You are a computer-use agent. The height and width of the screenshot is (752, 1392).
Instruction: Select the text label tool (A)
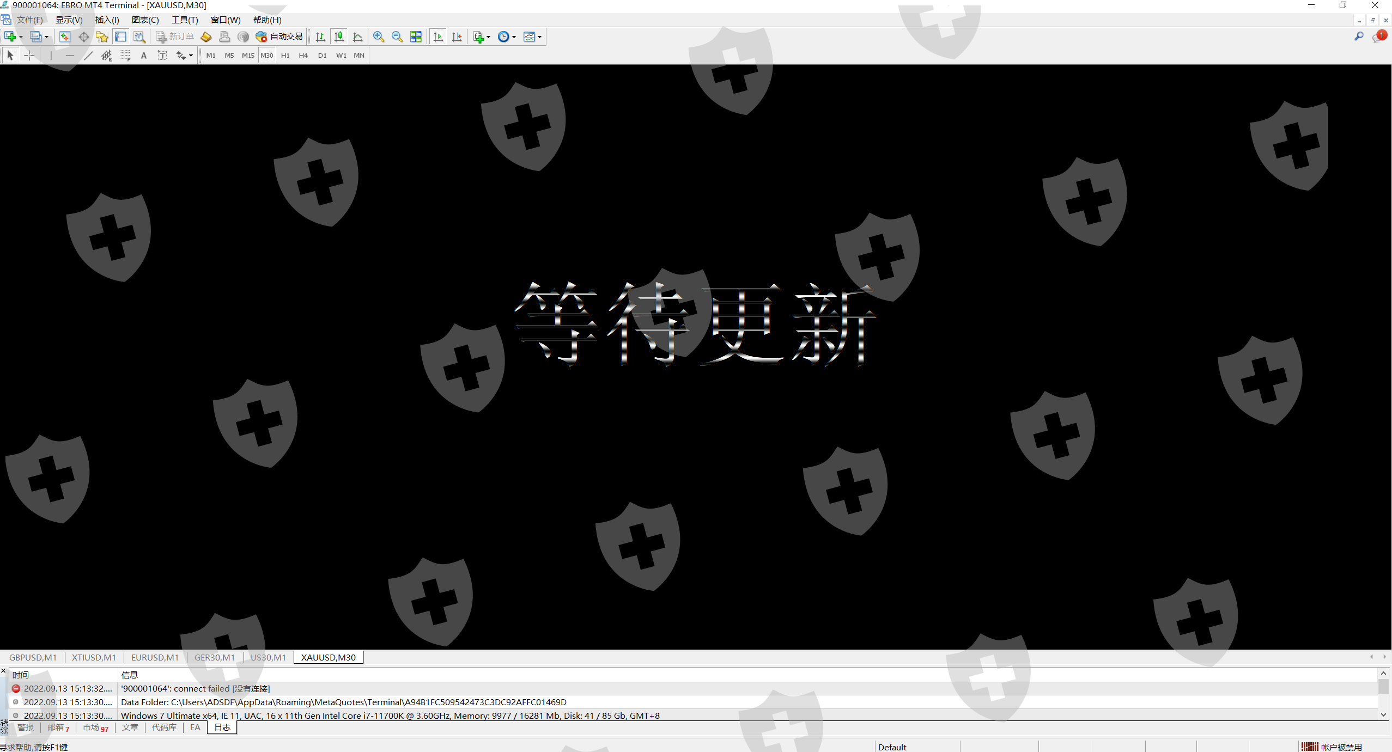point(144,56)
